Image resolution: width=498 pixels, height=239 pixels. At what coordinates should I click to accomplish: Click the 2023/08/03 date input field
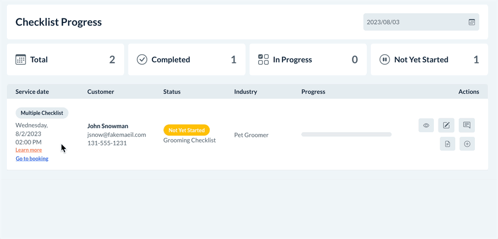click(413, 22)
